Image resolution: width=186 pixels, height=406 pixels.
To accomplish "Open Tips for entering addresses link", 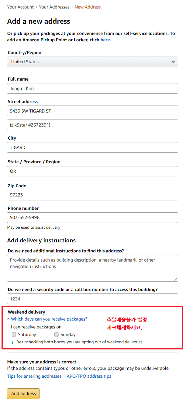I will [x=34, y=376].
